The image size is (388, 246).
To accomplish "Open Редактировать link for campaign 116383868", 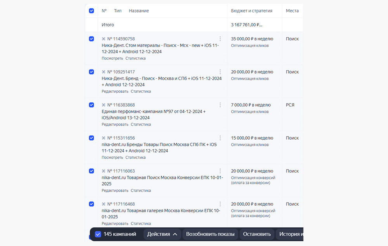I will (115, 125).
